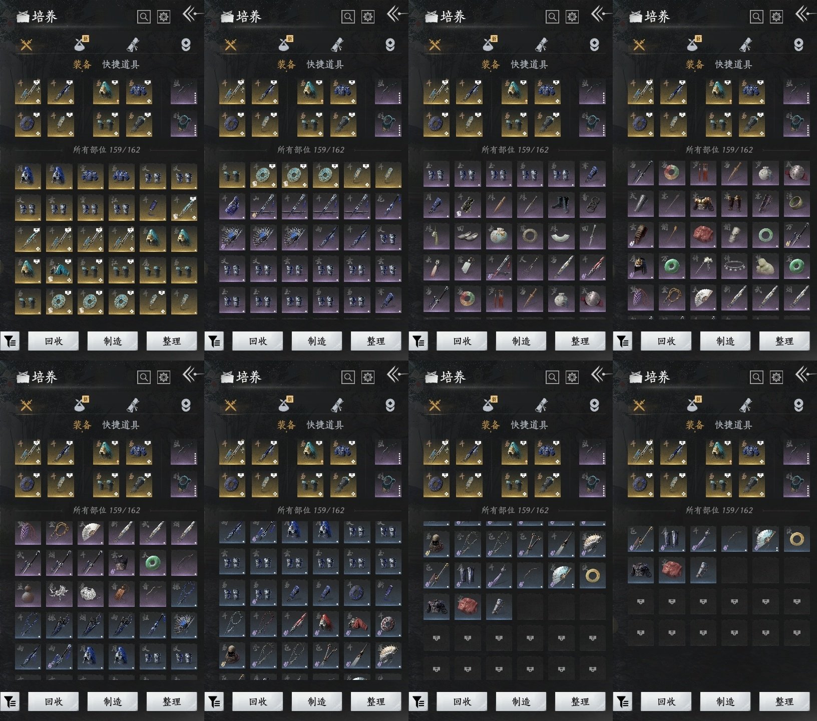Select the gold-crested dark helmet
The width and height of the screenshot is (817, 721).
point(640,265)
